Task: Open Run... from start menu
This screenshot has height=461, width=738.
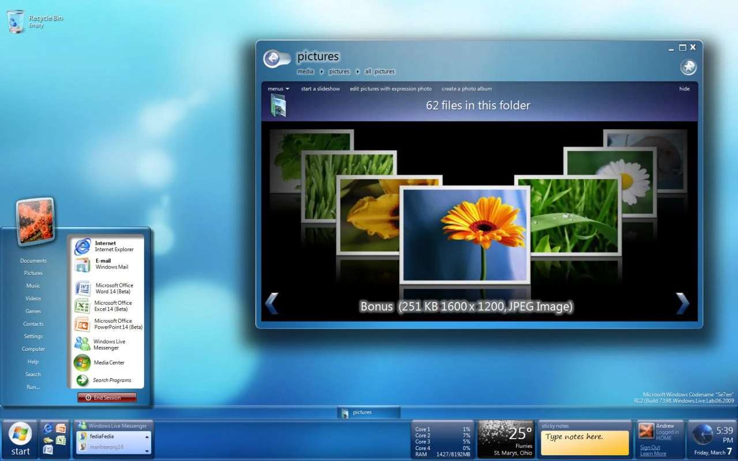Action: pyautogui.click(x=33, y=387)
